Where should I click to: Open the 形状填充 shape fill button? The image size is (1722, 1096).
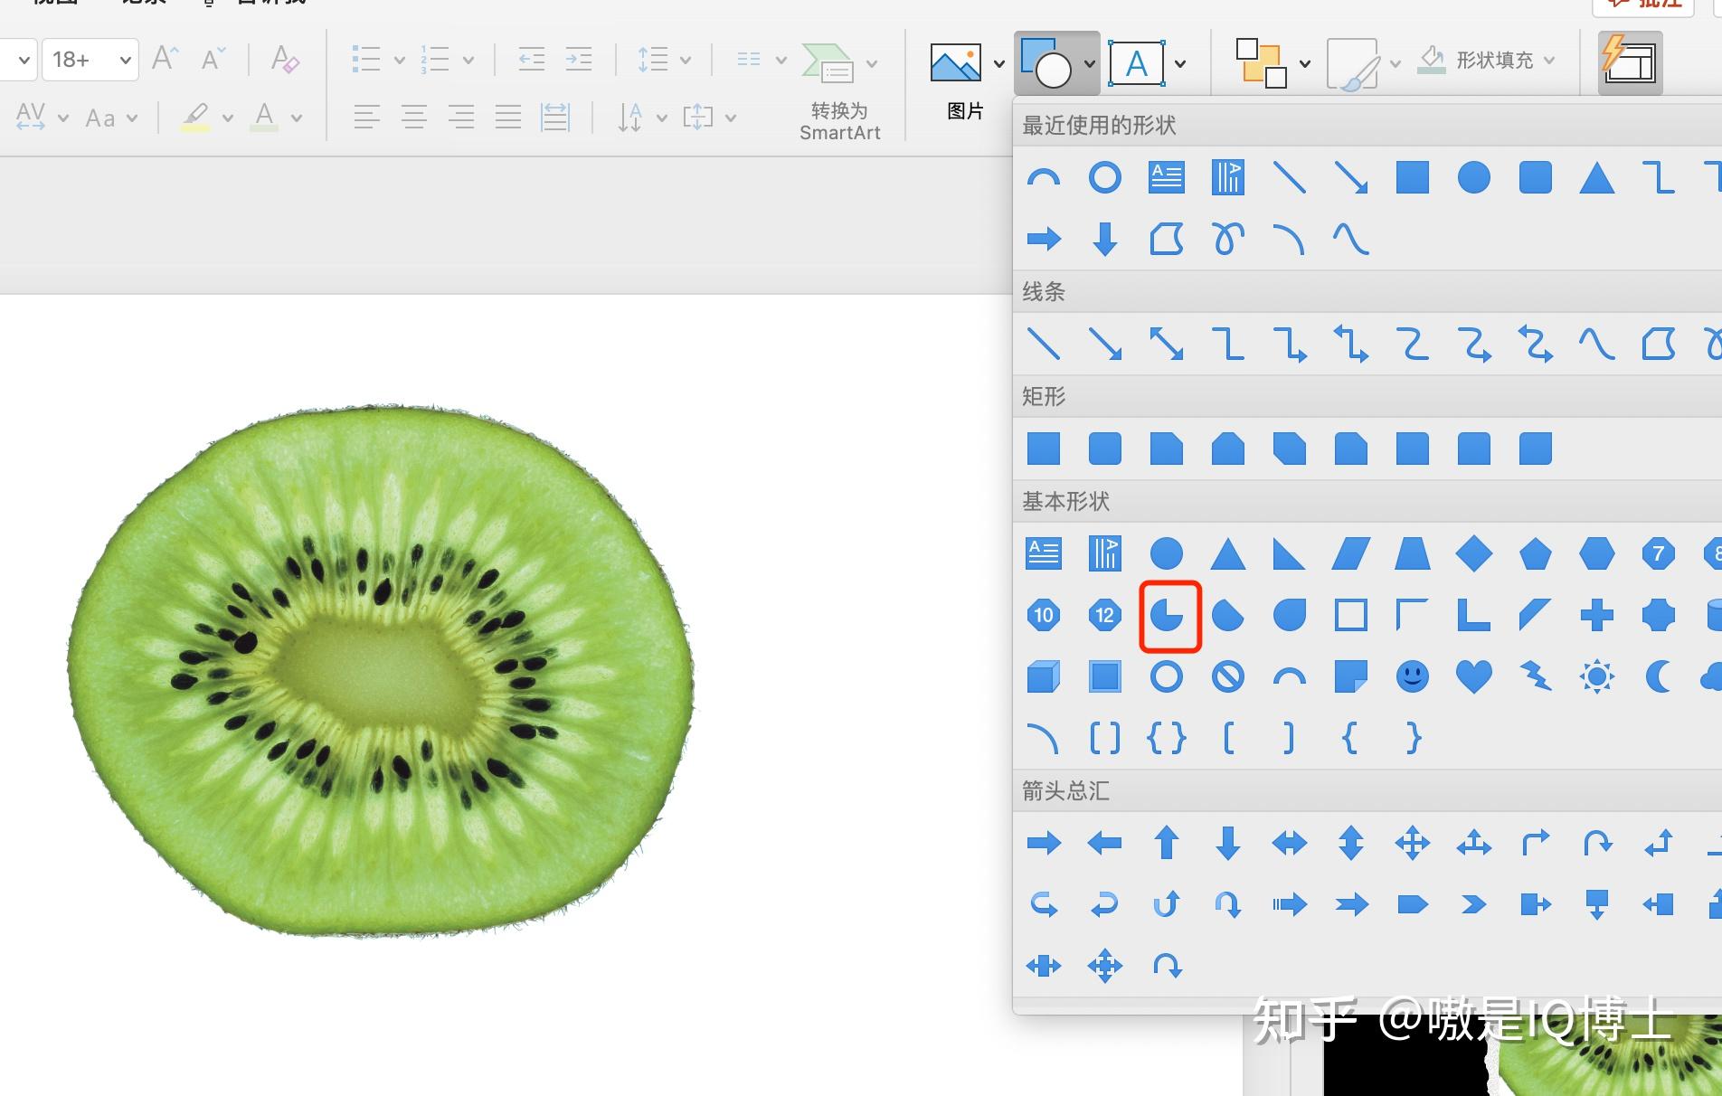tap(1485, 61)
